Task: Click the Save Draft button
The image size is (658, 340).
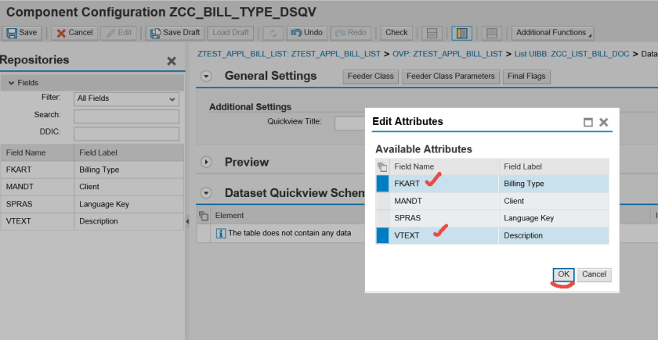Action: [175, 33]
